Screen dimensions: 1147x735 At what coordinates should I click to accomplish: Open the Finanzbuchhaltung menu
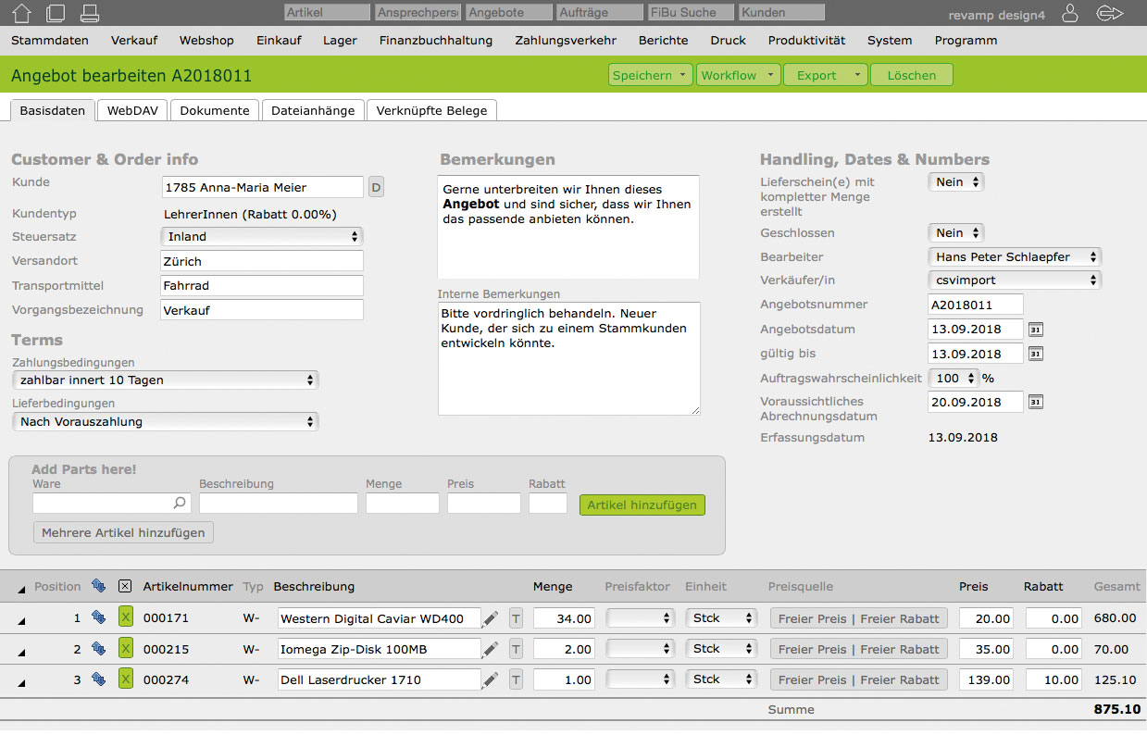pyautogui.click(x=436, y=40)
